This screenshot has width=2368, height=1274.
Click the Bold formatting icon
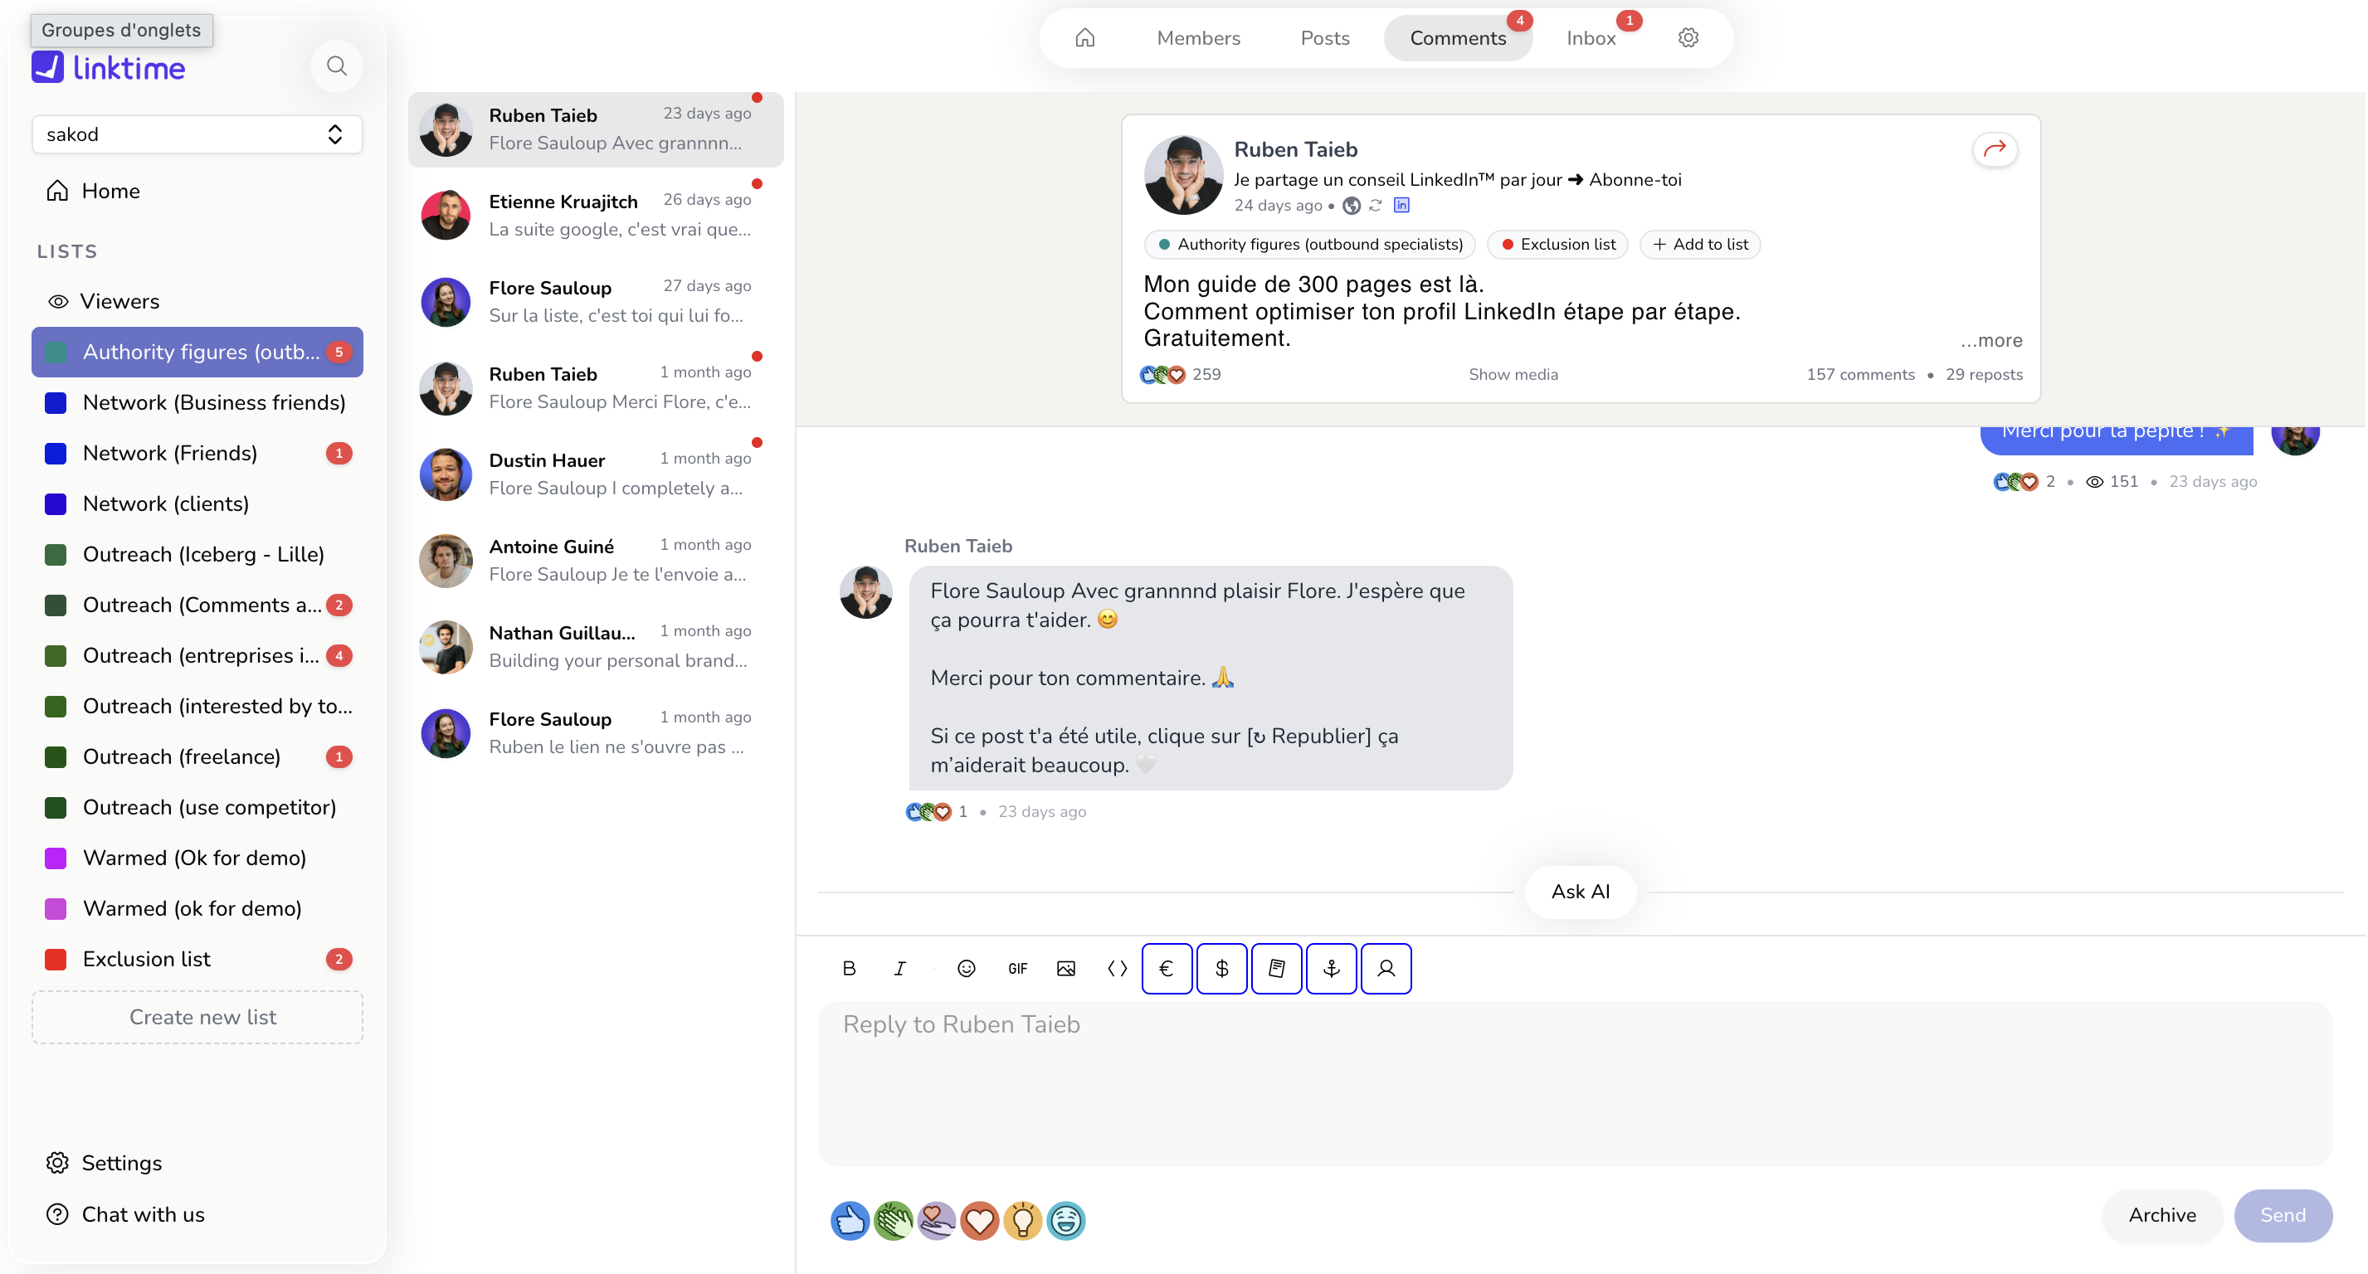849,968
